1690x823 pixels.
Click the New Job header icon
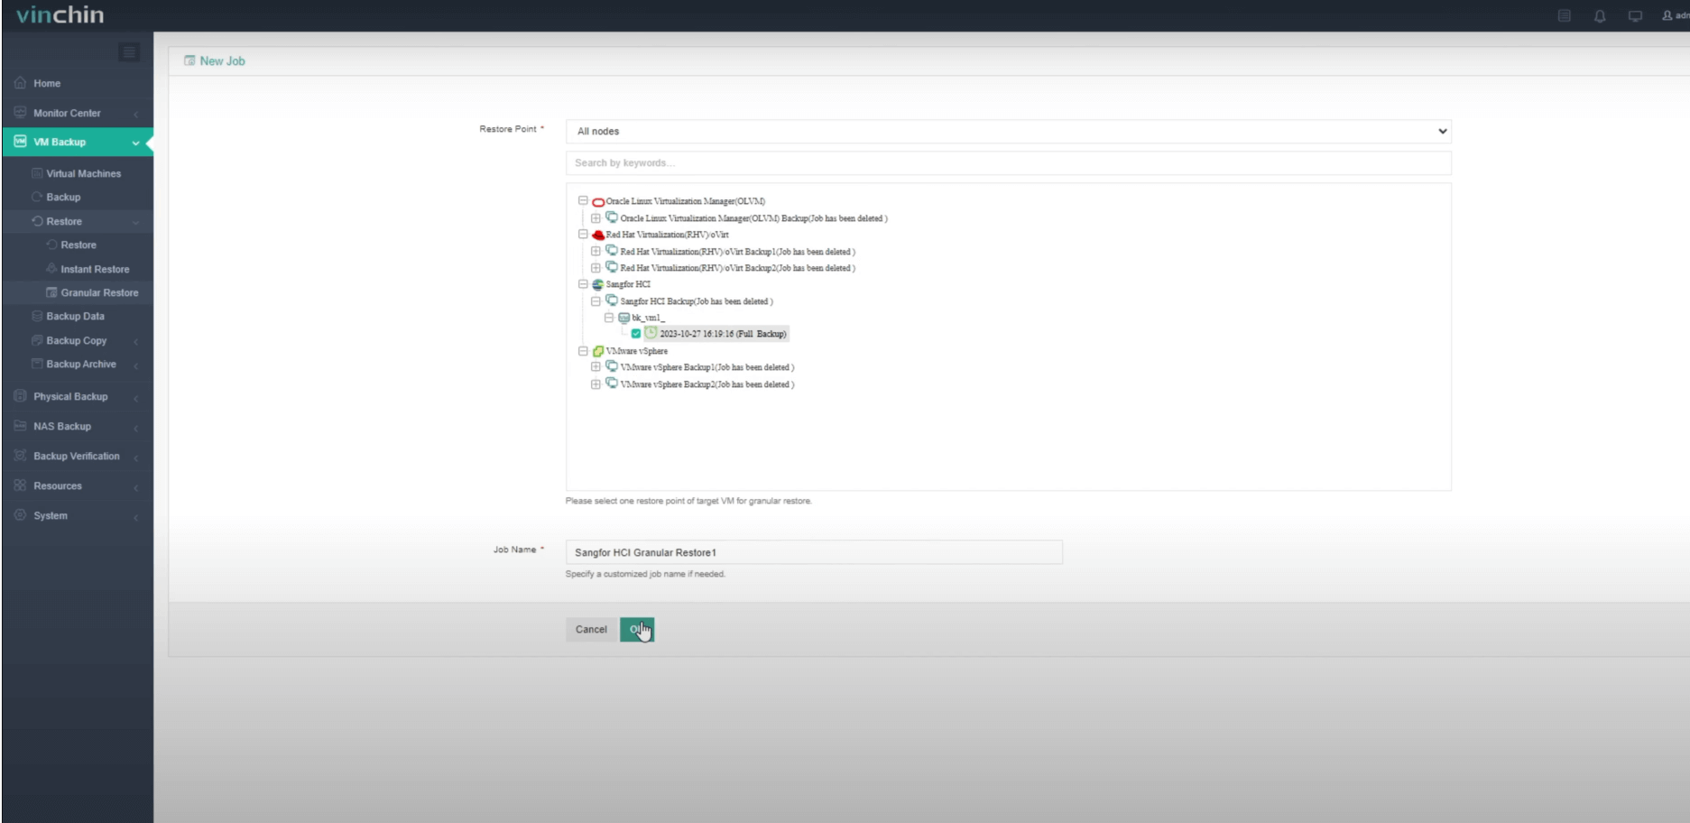coord(189,60)
